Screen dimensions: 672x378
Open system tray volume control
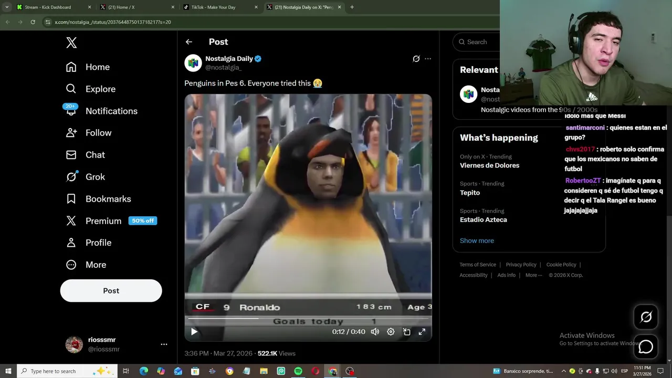(x=614, y=371)
